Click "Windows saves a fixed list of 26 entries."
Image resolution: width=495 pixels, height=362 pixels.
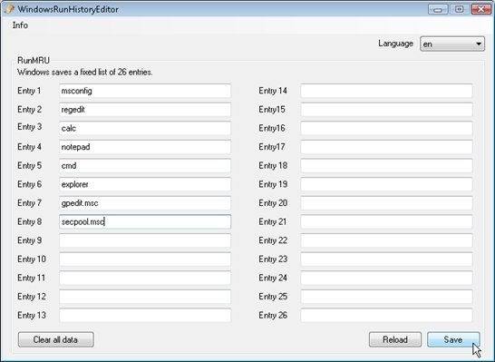click(x=85, y=73)
